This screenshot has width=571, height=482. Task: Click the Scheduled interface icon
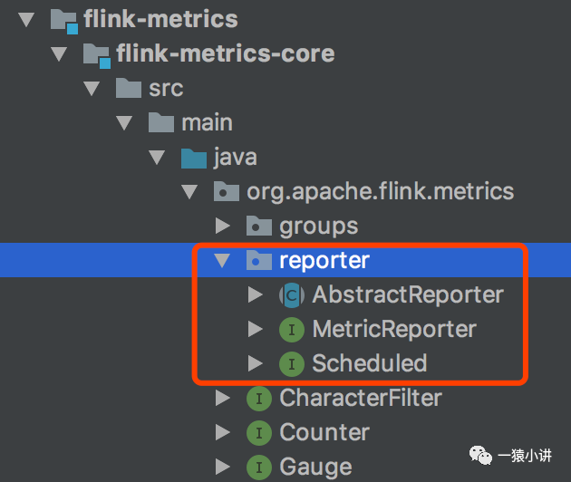pyautogui.click(x=291, y=364)
